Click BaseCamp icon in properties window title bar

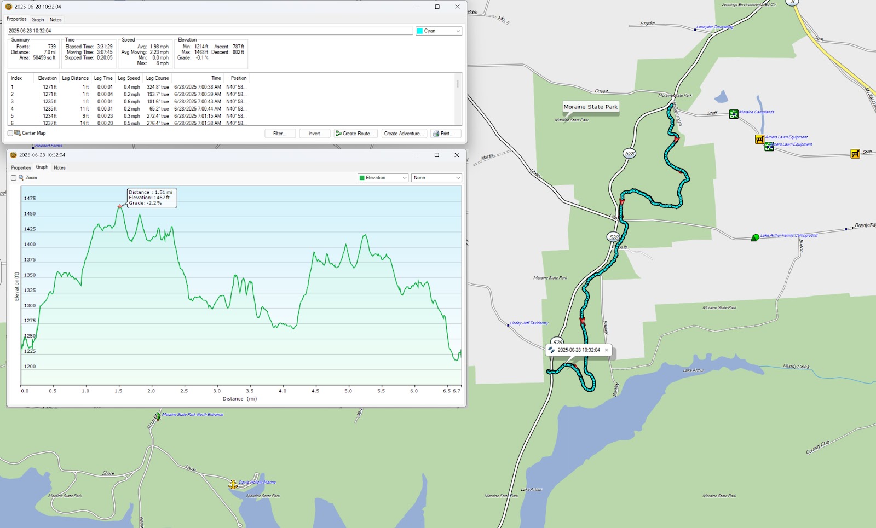pos(9,7)
